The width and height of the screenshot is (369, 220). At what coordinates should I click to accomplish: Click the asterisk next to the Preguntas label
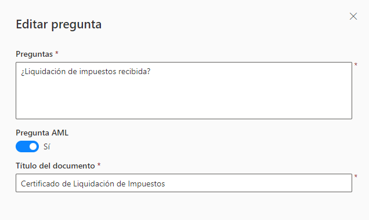57,53
